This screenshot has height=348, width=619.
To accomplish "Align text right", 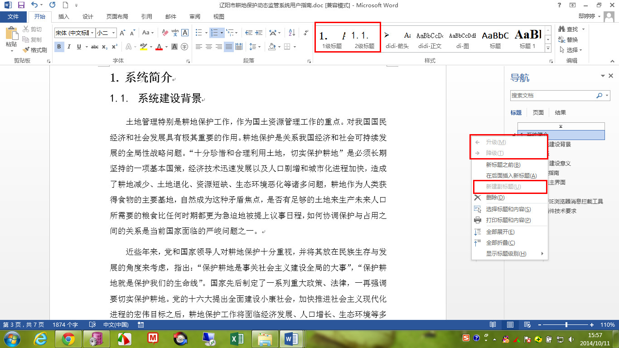I will pyautogui.click(x=218, y=47).
